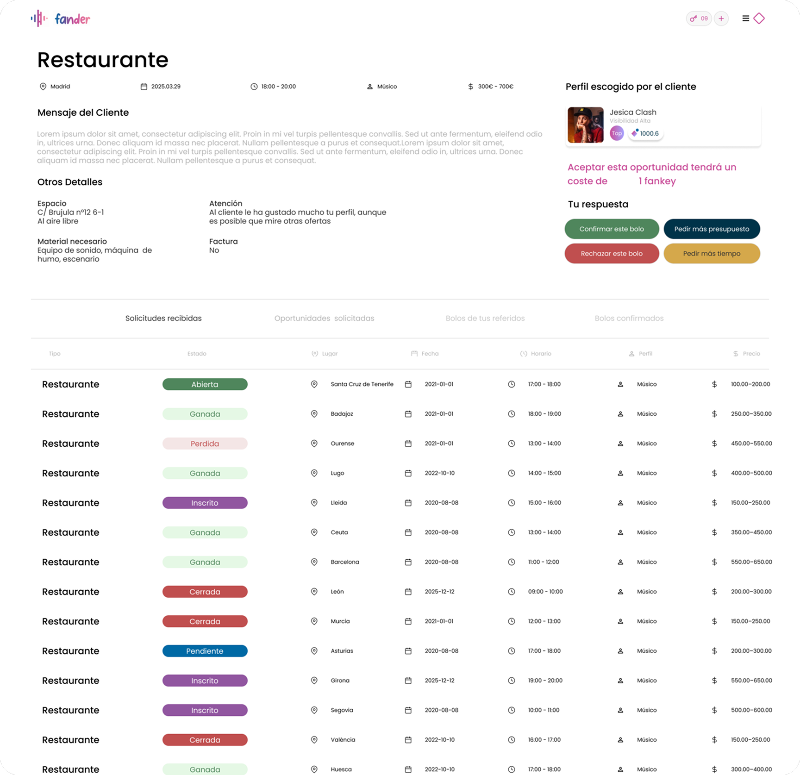Toggle the Abierta status badge on the first row
The image size is (800, 775).
tap(205, 384)
